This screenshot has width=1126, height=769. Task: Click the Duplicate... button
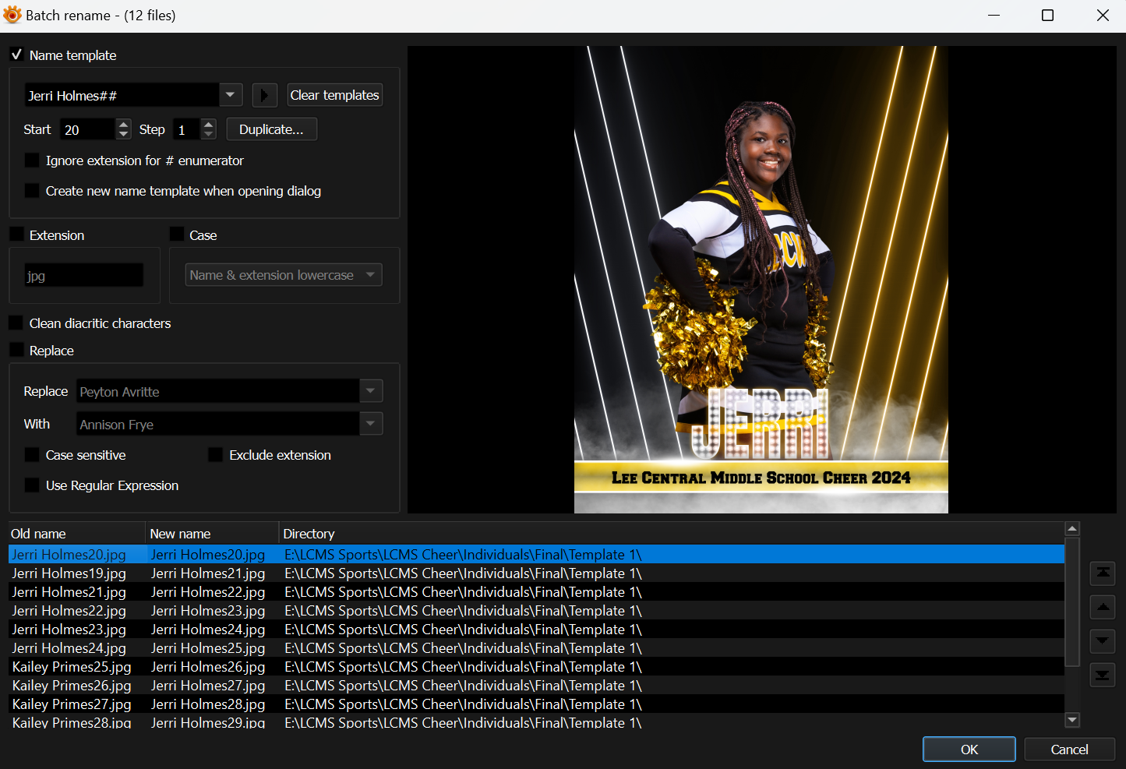pos(271,129)
